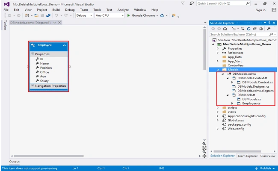This screenshot has width=278, height=171.
Task: Click the Open File toolbar icon
Action: coord(36,15)
